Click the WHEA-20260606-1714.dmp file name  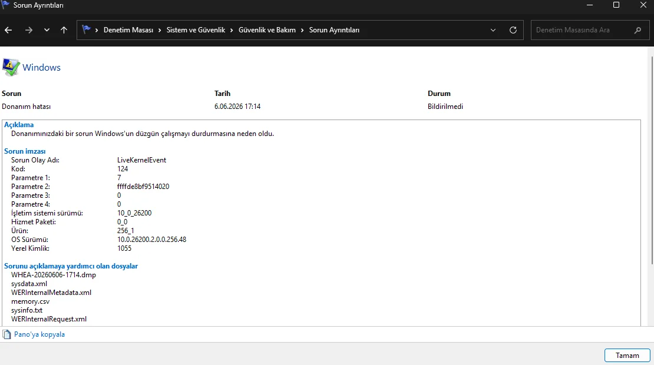[54, 275]
